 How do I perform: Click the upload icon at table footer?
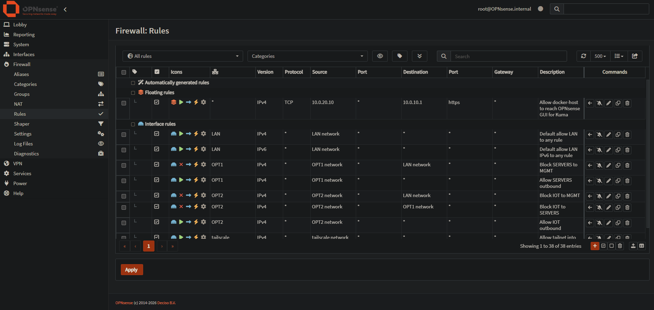coord(633,246)
